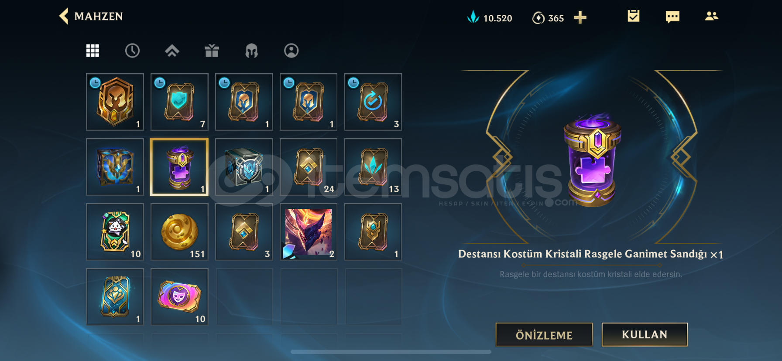Add more currency with the plus icon
This screenshot has height=361, width=782.
tap(580, 17)
